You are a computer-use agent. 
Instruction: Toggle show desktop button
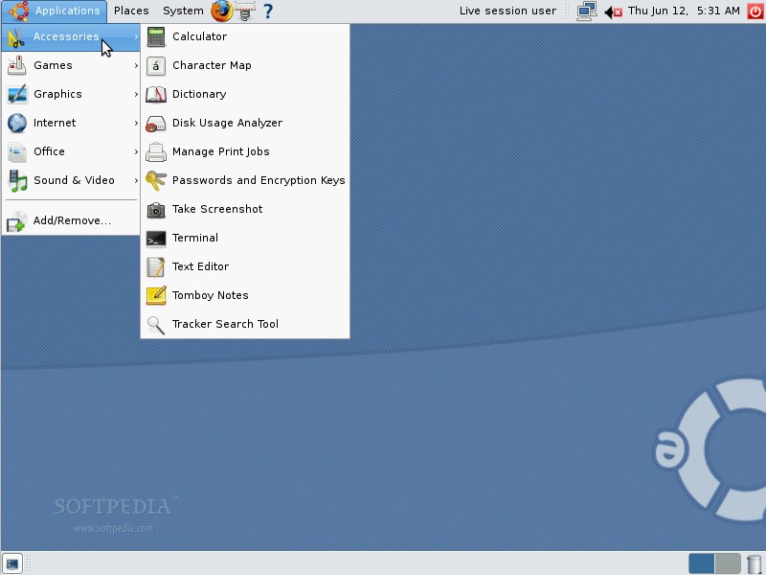click(x=11, y=563)
